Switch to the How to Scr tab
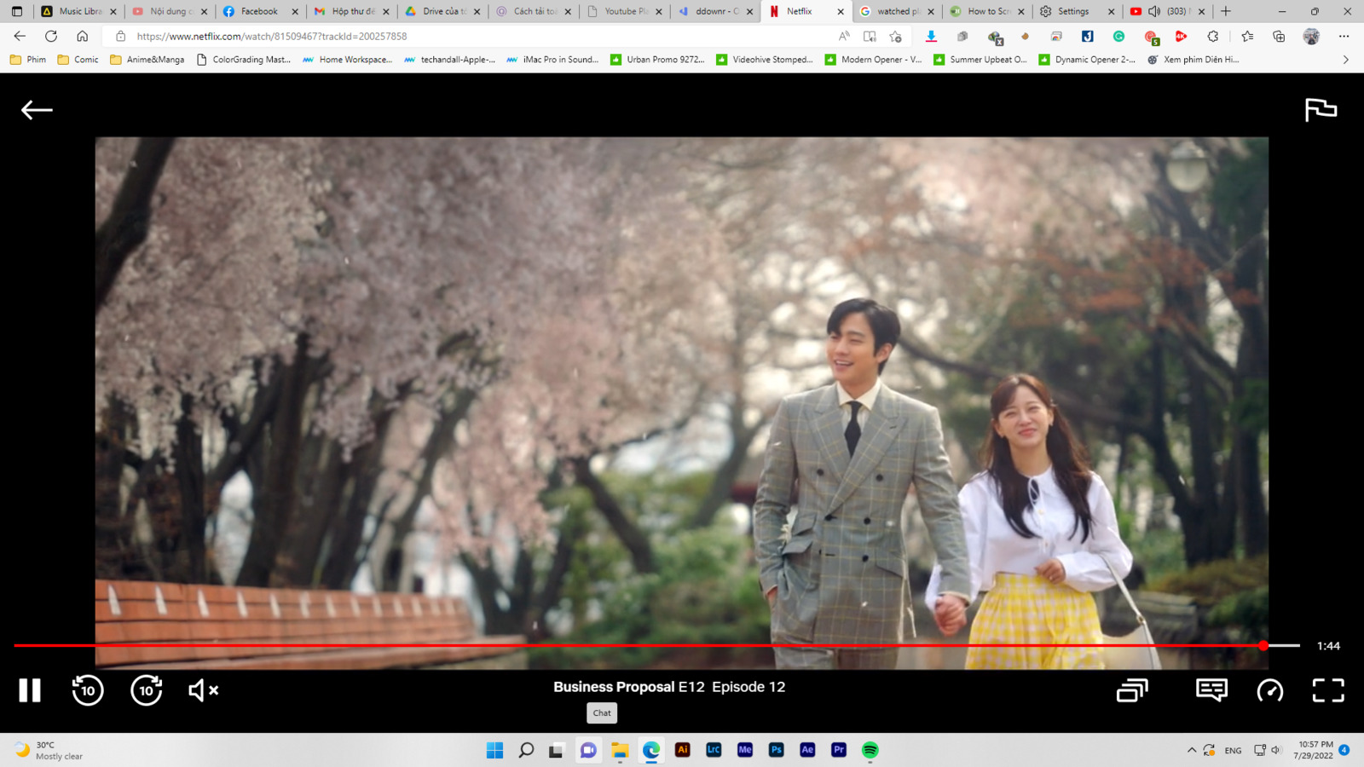 985,11
